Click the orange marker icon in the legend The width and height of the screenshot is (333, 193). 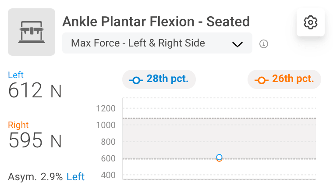pos(262,80)
